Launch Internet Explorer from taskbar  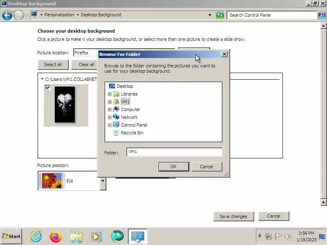click(36, 236)
